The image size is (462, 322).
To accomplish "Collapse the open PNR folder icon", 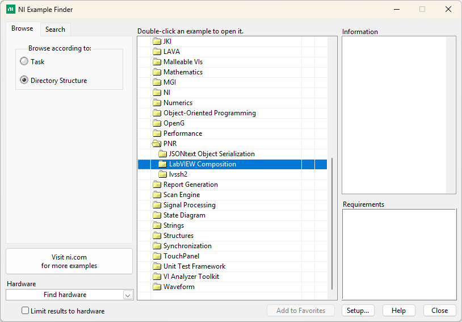I will (157, 144).
